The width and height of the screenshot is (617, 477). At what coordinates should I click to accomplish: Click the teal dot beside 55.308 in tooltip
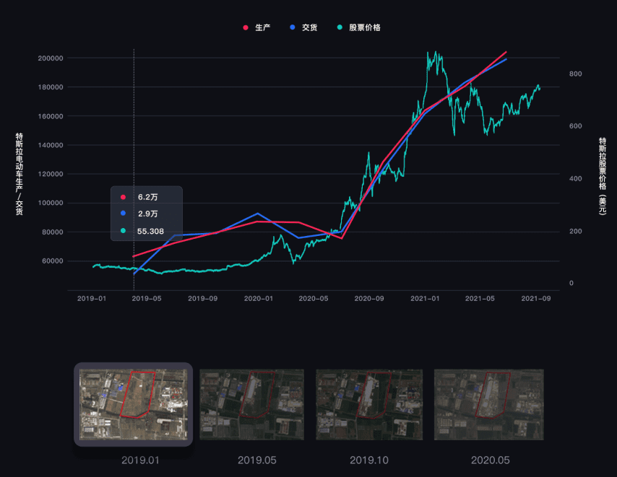pos(123,231)
